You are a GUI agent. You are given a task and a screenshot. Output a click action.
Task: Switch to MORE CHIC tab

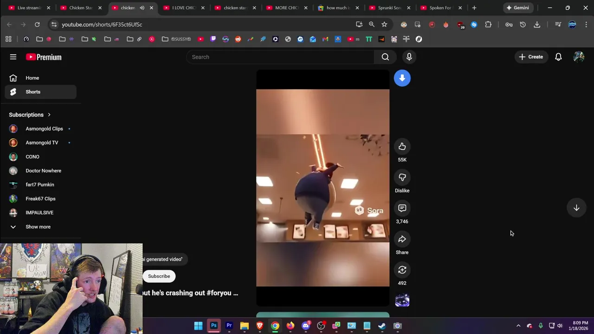point(286,8)
